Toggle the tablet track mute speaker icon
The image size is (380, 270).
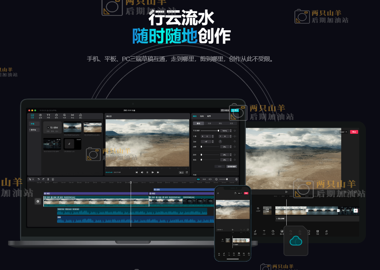click(258, 209)
